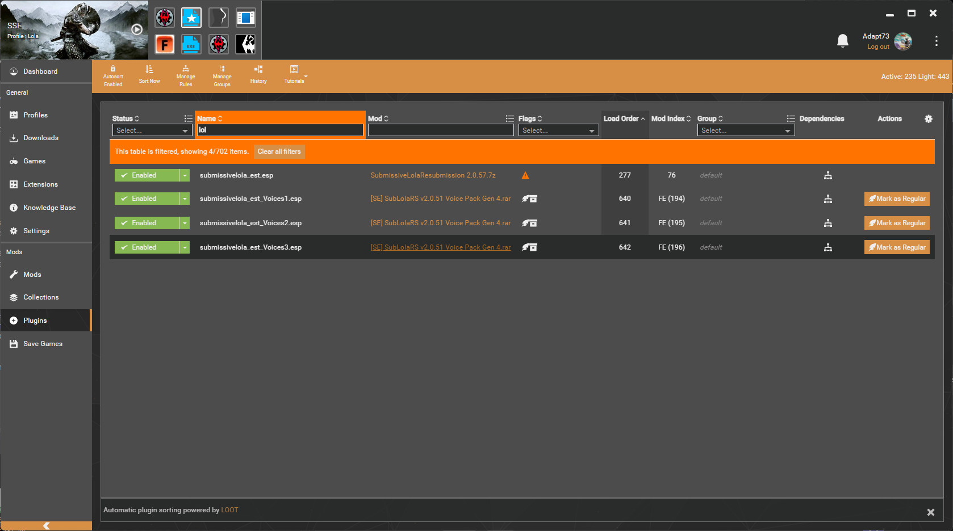Open the Collections page
This screenshot has height=531, width=953.
46,297
